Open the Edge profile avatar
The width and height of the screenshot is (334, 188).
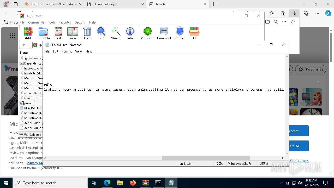(6, 4)
